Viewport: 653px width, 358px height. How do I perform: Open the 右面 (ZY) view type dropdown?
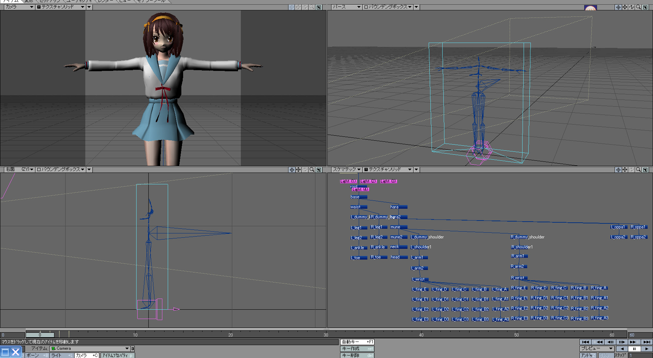tap(19, 170)
